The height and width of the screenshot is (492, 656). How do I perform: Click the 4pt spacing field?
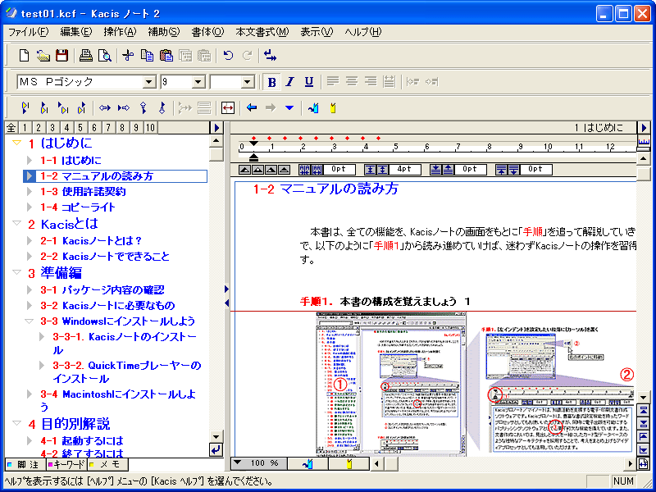[403, 170]
